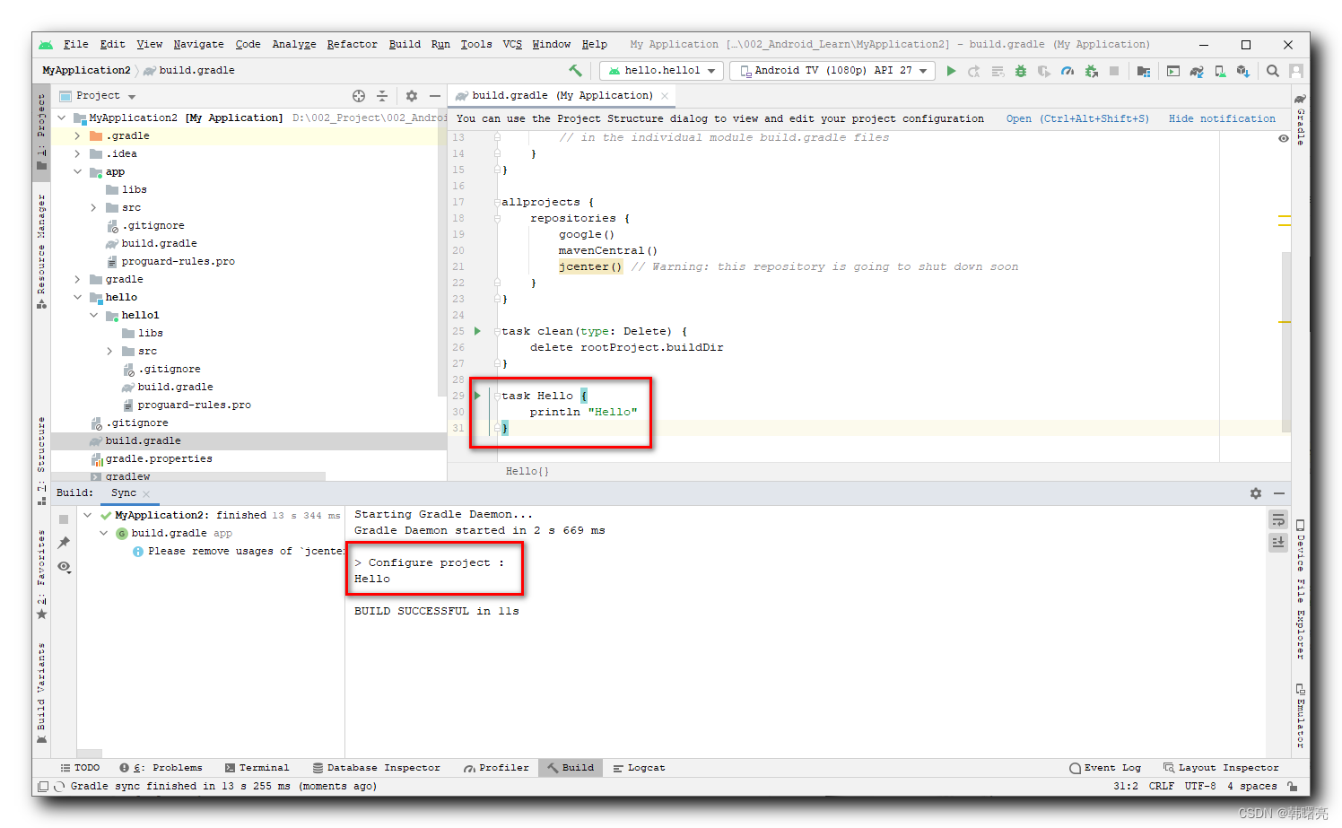This screenshot has width=1342, height=828.
Task: Select proguard-rules.pro under app
Action: pyautogui.click(x=178, y=262)
